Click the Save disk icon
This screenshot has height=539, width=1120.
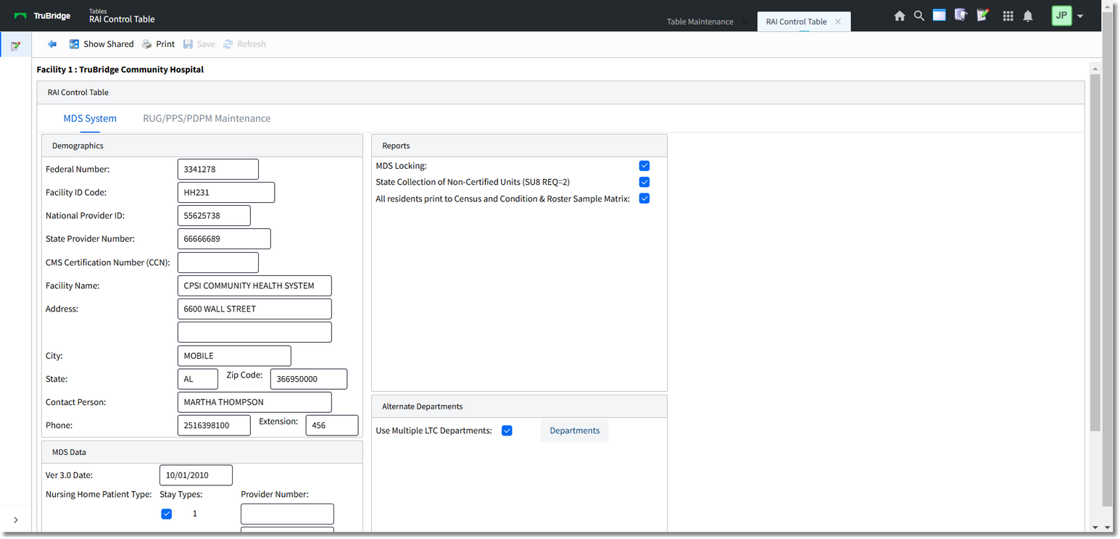[x=188, y=44]
